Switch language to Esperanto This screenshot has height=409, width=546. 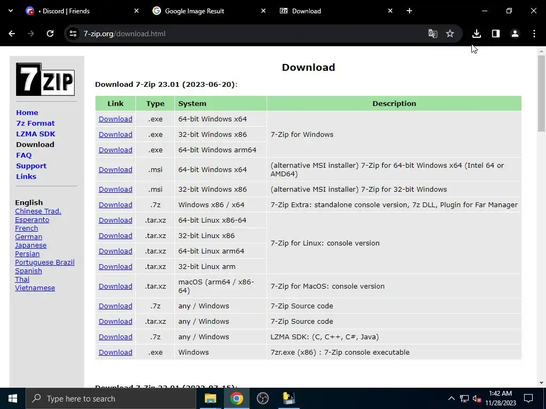point(32,220)
